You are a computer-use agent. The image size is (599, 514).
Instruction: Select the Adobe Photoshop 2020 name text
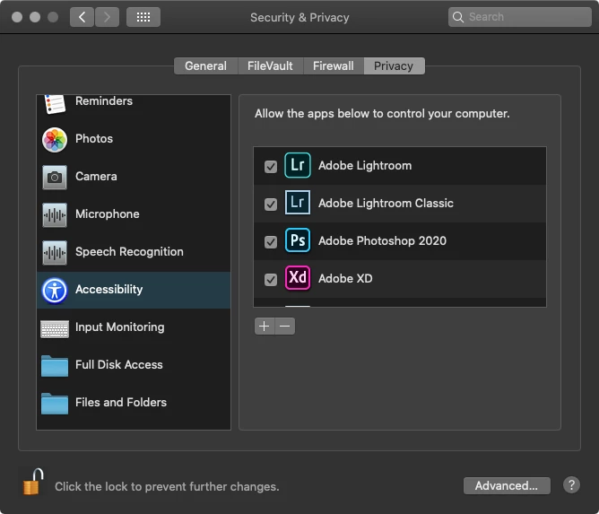[x=382, y=240]
